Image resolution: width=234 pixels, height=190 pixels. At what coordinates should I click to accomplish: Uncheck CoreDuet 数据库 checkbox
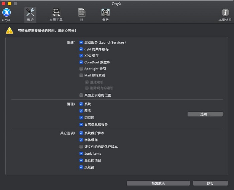pos(81,62)
